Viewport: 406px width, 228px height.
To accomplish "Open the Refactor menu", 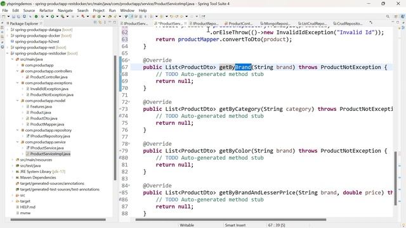I will [x=46, y=10].
